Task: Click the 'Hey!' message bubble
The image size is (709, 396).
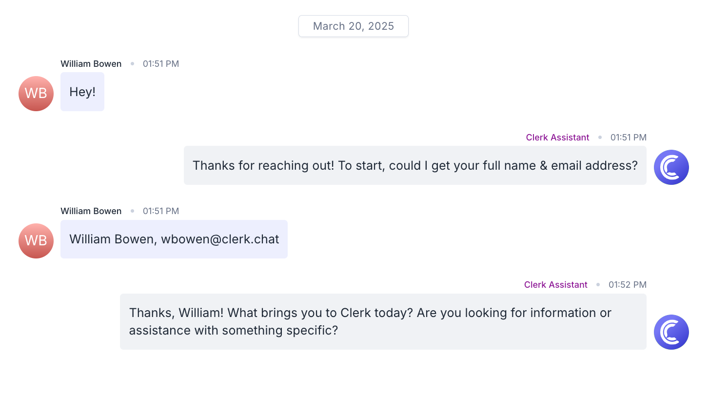Action: (82, 92)
